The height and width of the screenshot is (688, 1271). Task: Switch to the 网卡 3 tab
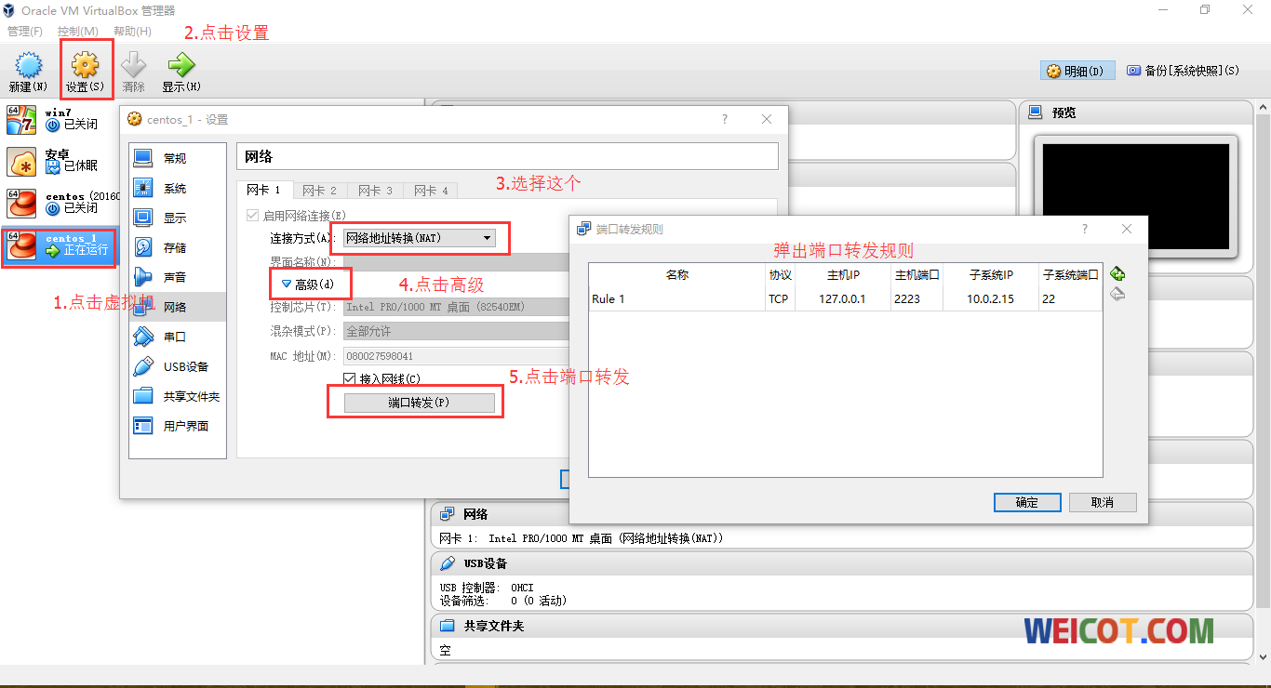(x=375, y=191)
